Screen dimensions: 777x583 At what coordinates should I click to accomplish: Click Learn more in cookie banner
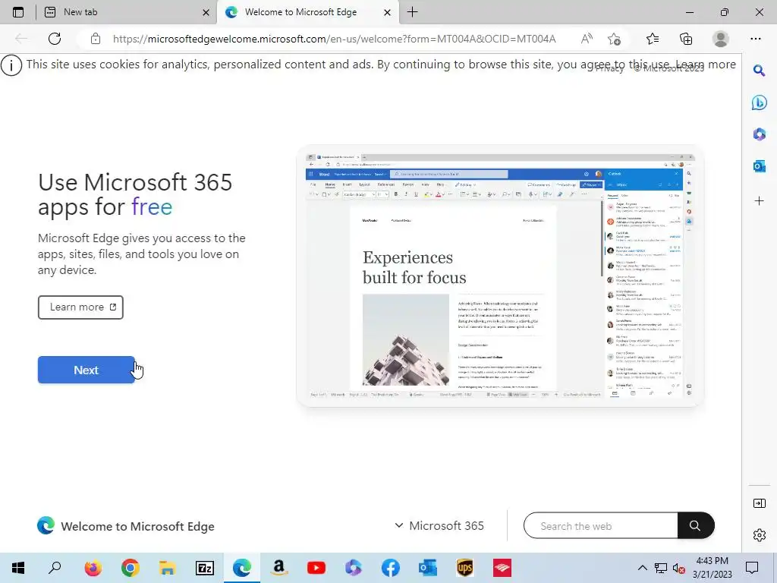pos(706,65)
